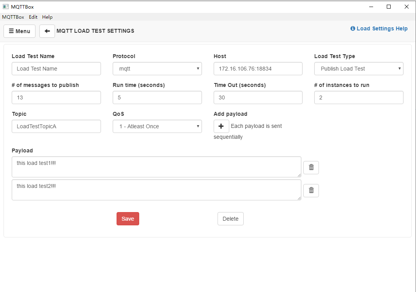Click the Host address input field
416x292 pixels.
pyautogui.click(x=258, y=69)
